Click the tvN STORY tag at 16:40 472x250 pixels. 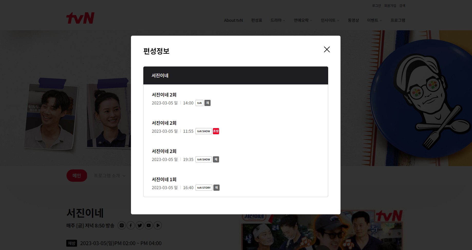click(204, 188)
